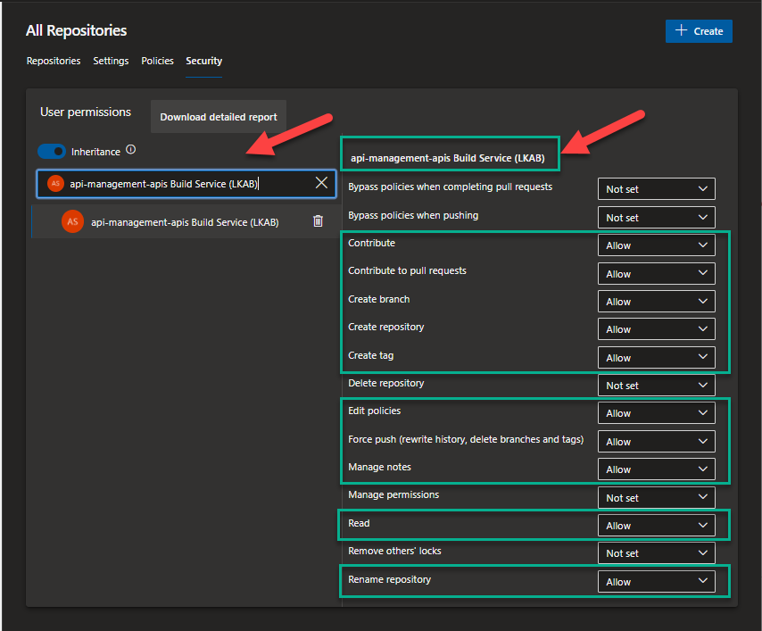762x631 pixels.
Task: Expand the Bypass policies when pushing dropdown
Action: (x=656, y=217)
